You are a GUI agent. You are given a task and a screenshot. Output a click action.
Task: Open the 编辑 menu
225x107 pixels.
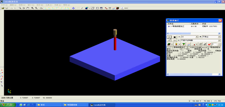pyautogui.click(x=13, y=5)
